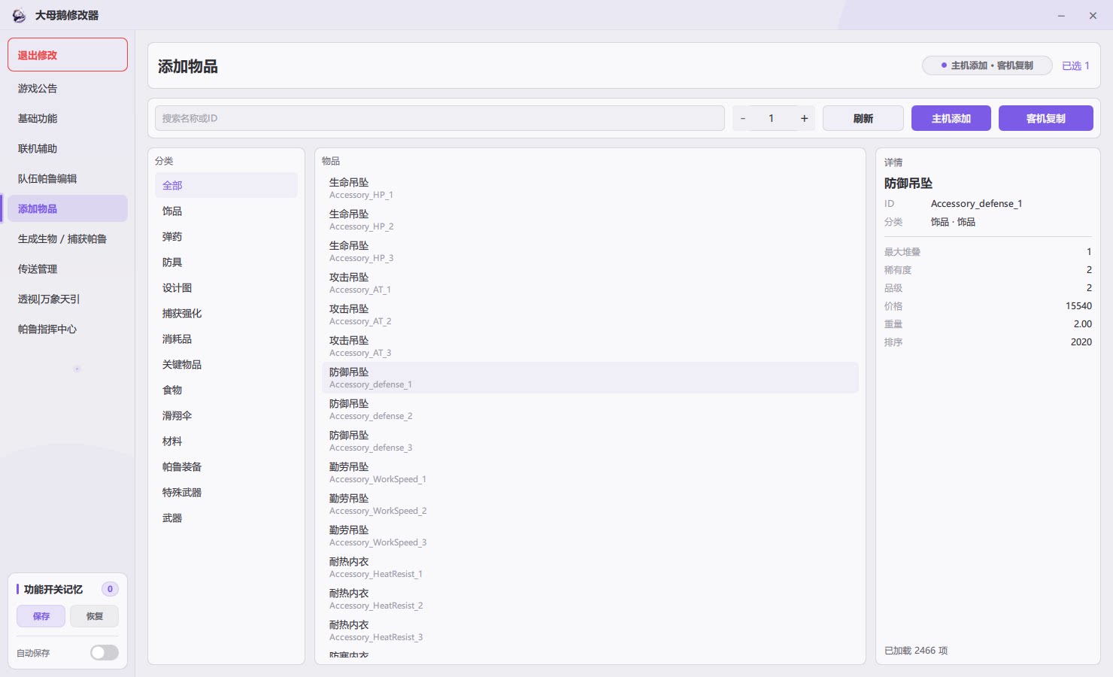Select item Accessory_defense_3
The image size is (1113, 677).
(x=590, y=441)
